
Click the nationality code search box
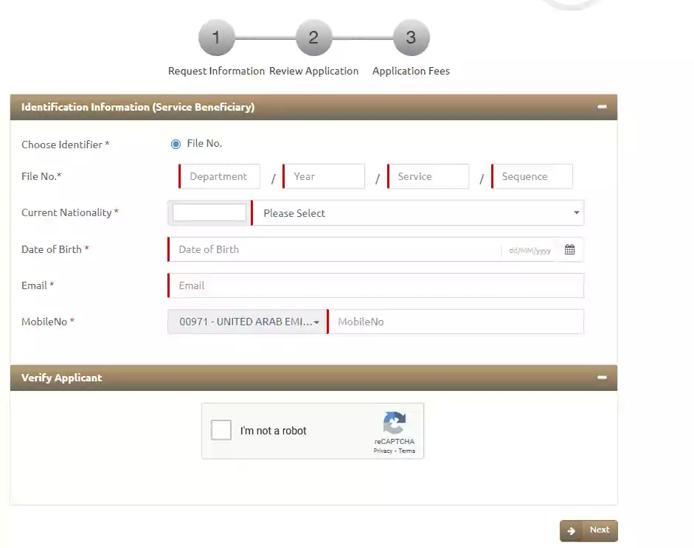209,212
